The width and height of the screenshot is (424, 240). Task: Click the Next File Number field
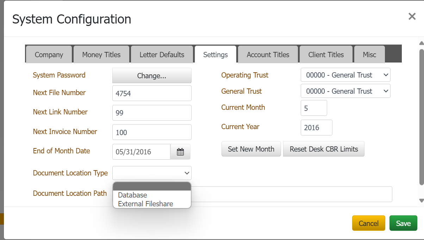tap(152, 93)
